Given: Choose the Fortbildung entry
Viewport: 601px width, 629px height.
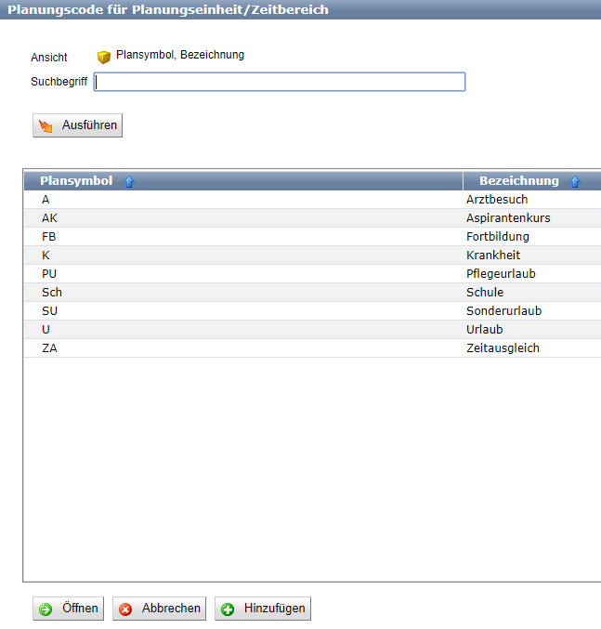Looking at the screenshot, I should 497,237.
